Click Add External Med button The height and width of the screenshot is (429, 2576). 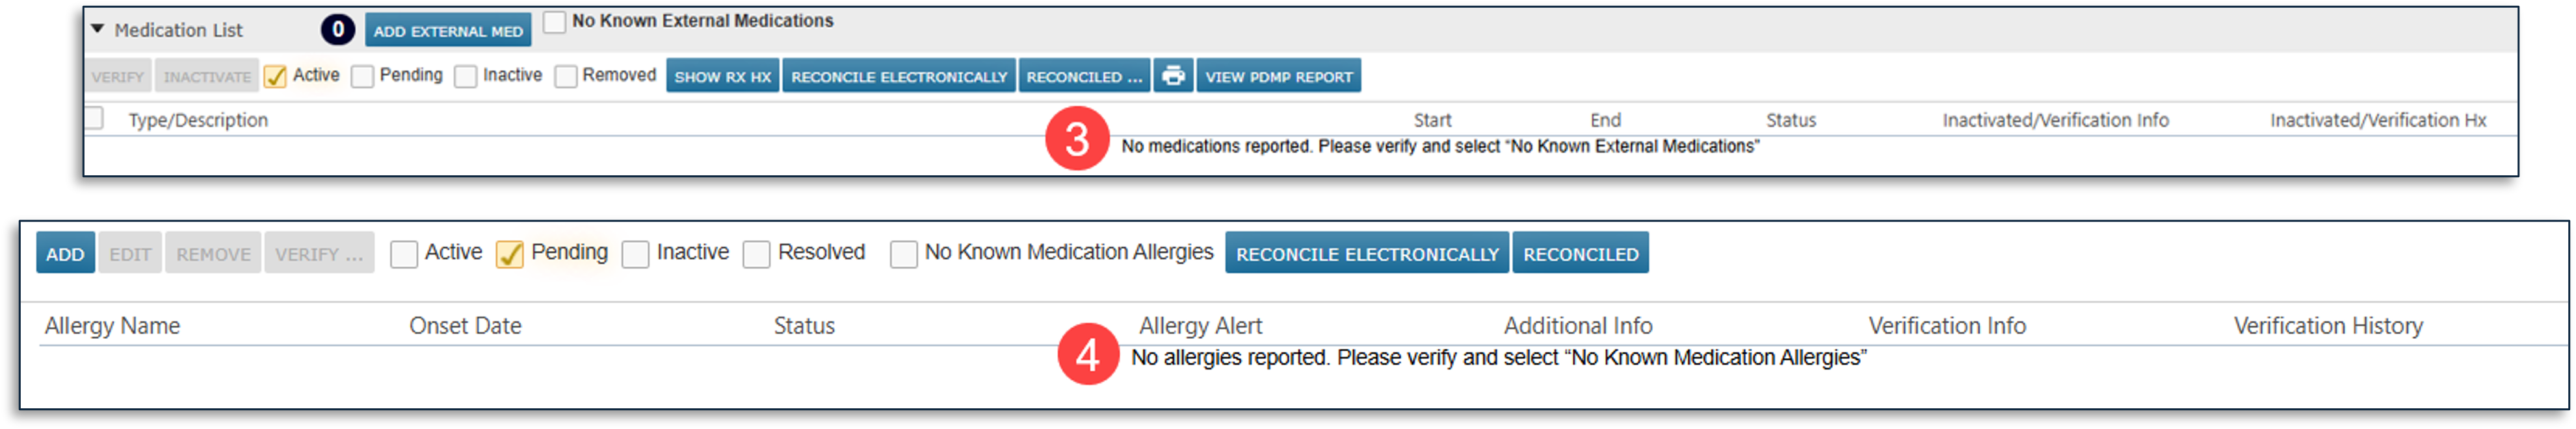[x=448, y=30]
